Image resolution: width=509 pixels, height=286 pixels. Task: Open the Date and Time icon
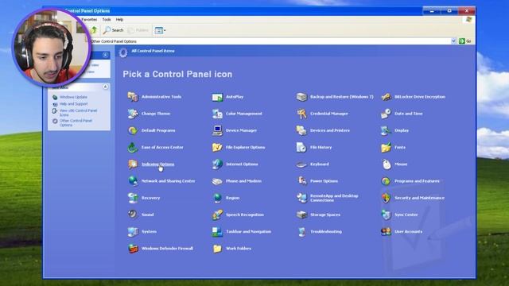(386, 114)
